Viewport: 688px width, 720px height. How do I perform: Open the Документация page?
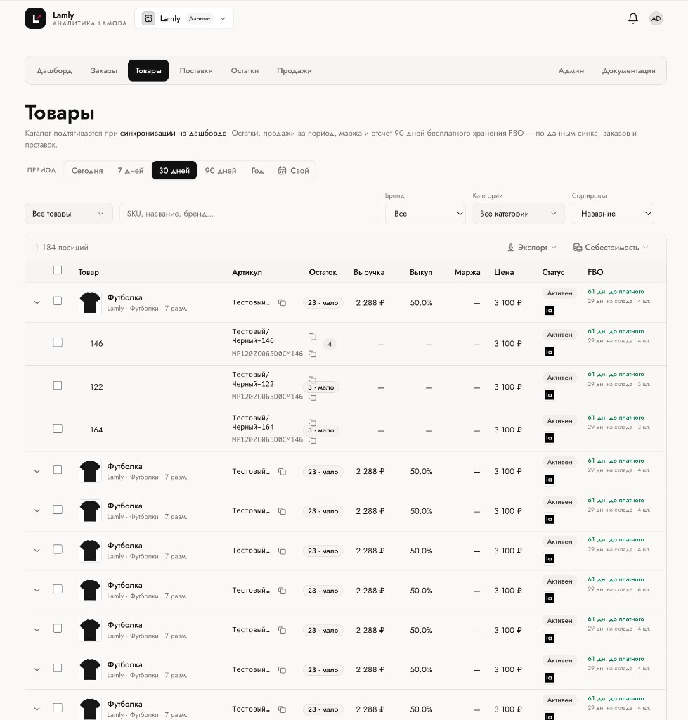point(628,71)
